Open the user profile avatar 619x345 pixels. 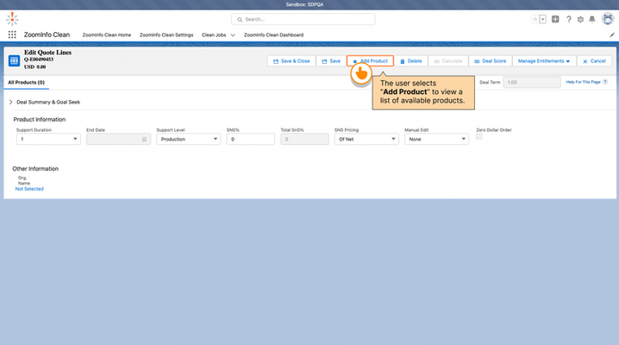pyautogui.click(x=608, y=19)
